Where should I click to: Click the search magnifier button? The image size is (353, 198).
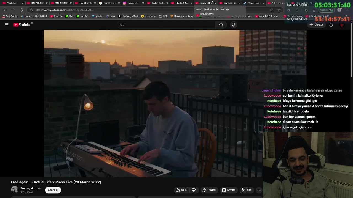[221, 25]
